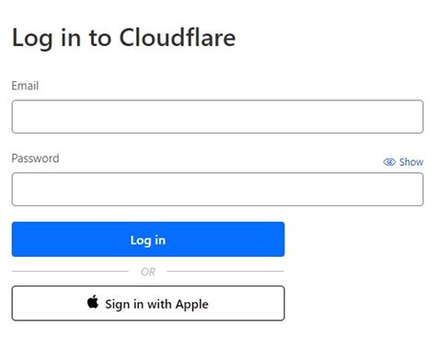Click the divider line right of OR

tap(225, 272)
